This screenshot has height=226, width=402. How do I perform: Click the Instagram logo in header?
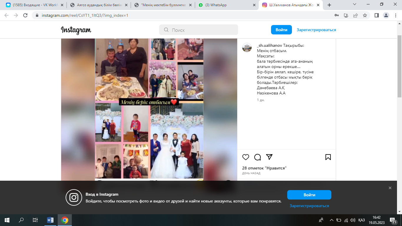click(76, 30)
